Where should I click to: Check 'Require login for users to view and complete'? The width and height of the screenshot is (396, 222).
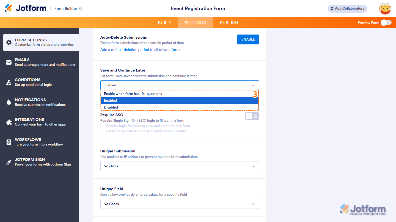(102, 126)
